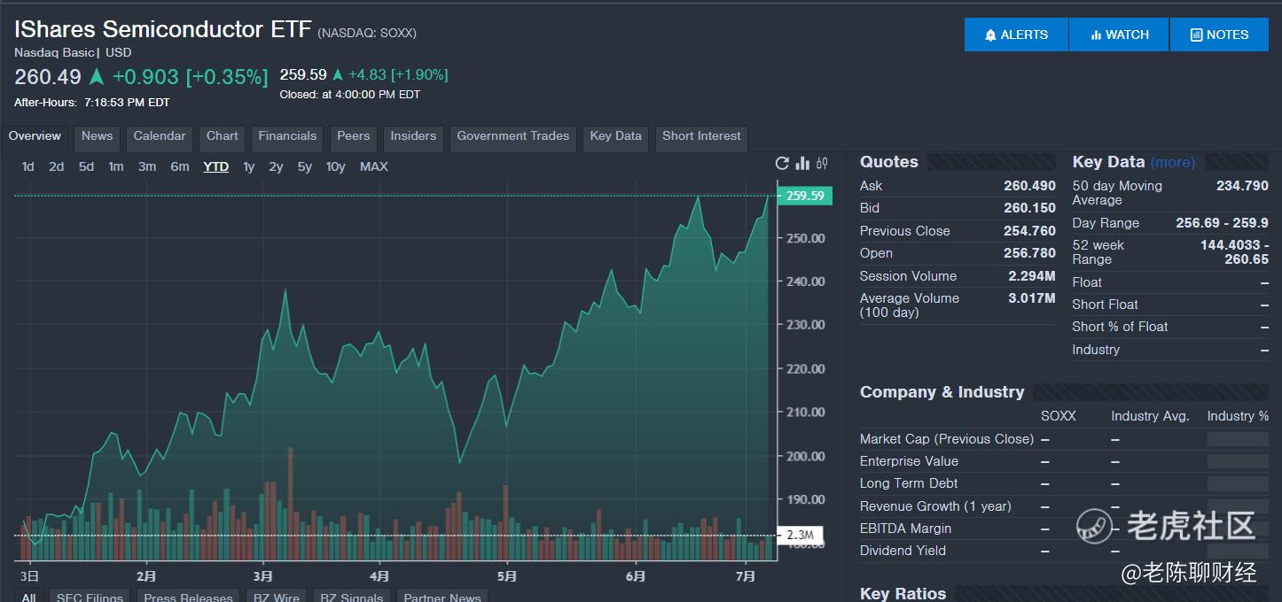This screenshot has width=1282, height=602.
Task: Filter news by Press Releases
Action: pyautogui.click(x=188, y=597)
